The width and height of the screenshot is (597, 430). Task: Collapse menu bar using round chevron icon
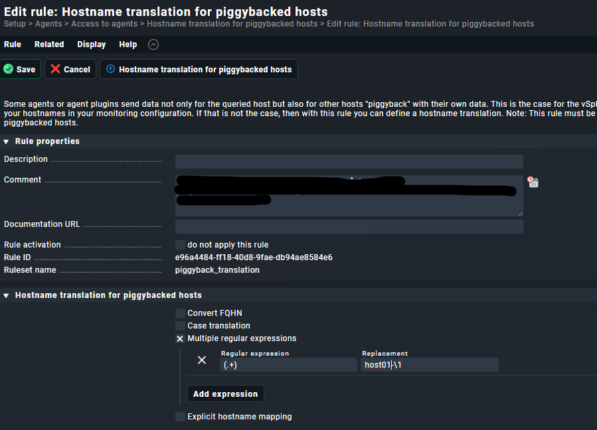153,44
